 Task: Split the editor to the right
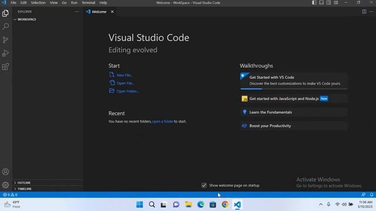pyautogui.click(x=364, y=12)
